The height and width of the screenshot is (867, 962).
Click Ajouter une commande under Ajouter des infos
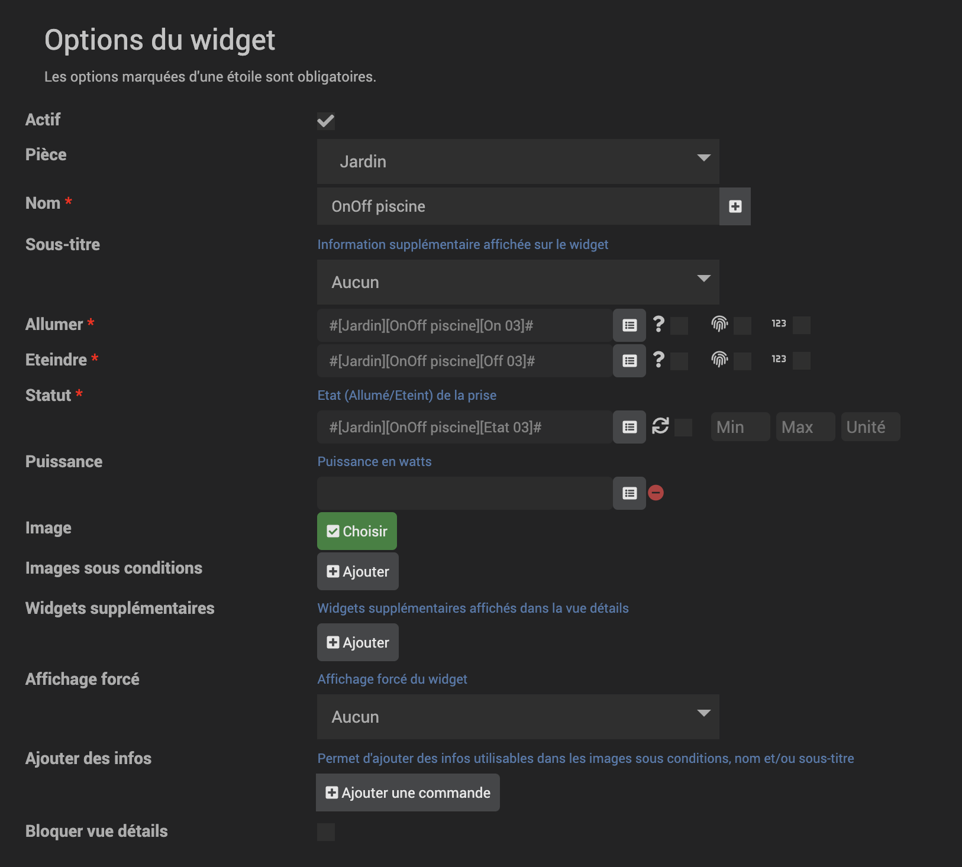click(407, 792)
